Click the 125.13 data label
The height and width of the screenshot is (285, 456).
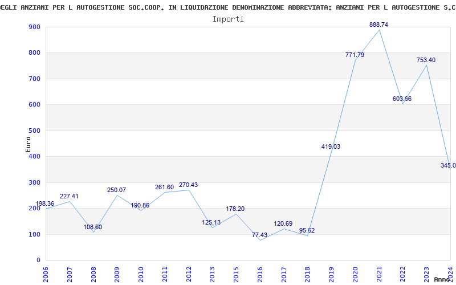[x=211, y=223]
